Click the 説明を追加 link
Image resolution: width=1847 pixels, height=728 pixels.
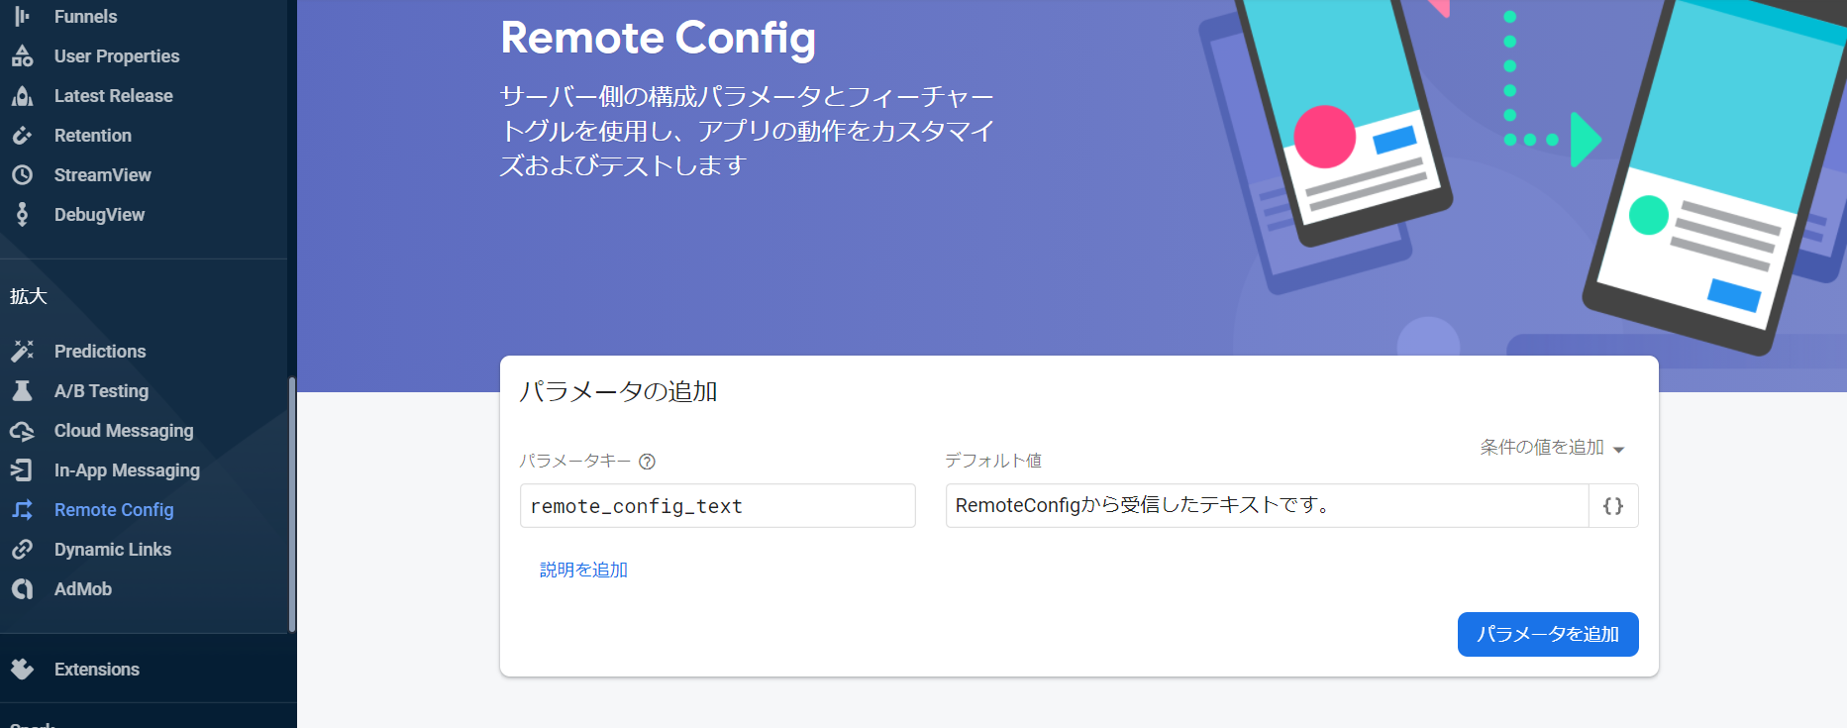[582, 570]
